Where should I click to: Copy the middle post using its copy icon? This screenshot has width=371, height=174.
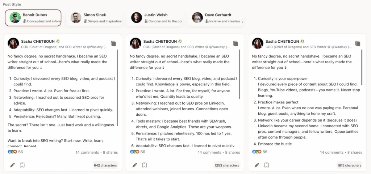tap(235, 43)
